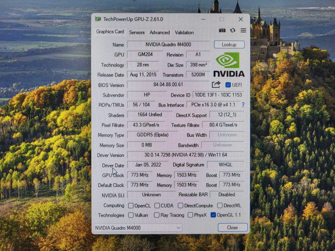Click the GPU-Z title bar app icon
This screenshot has height=251, width=335.
(x=98, y=19)
